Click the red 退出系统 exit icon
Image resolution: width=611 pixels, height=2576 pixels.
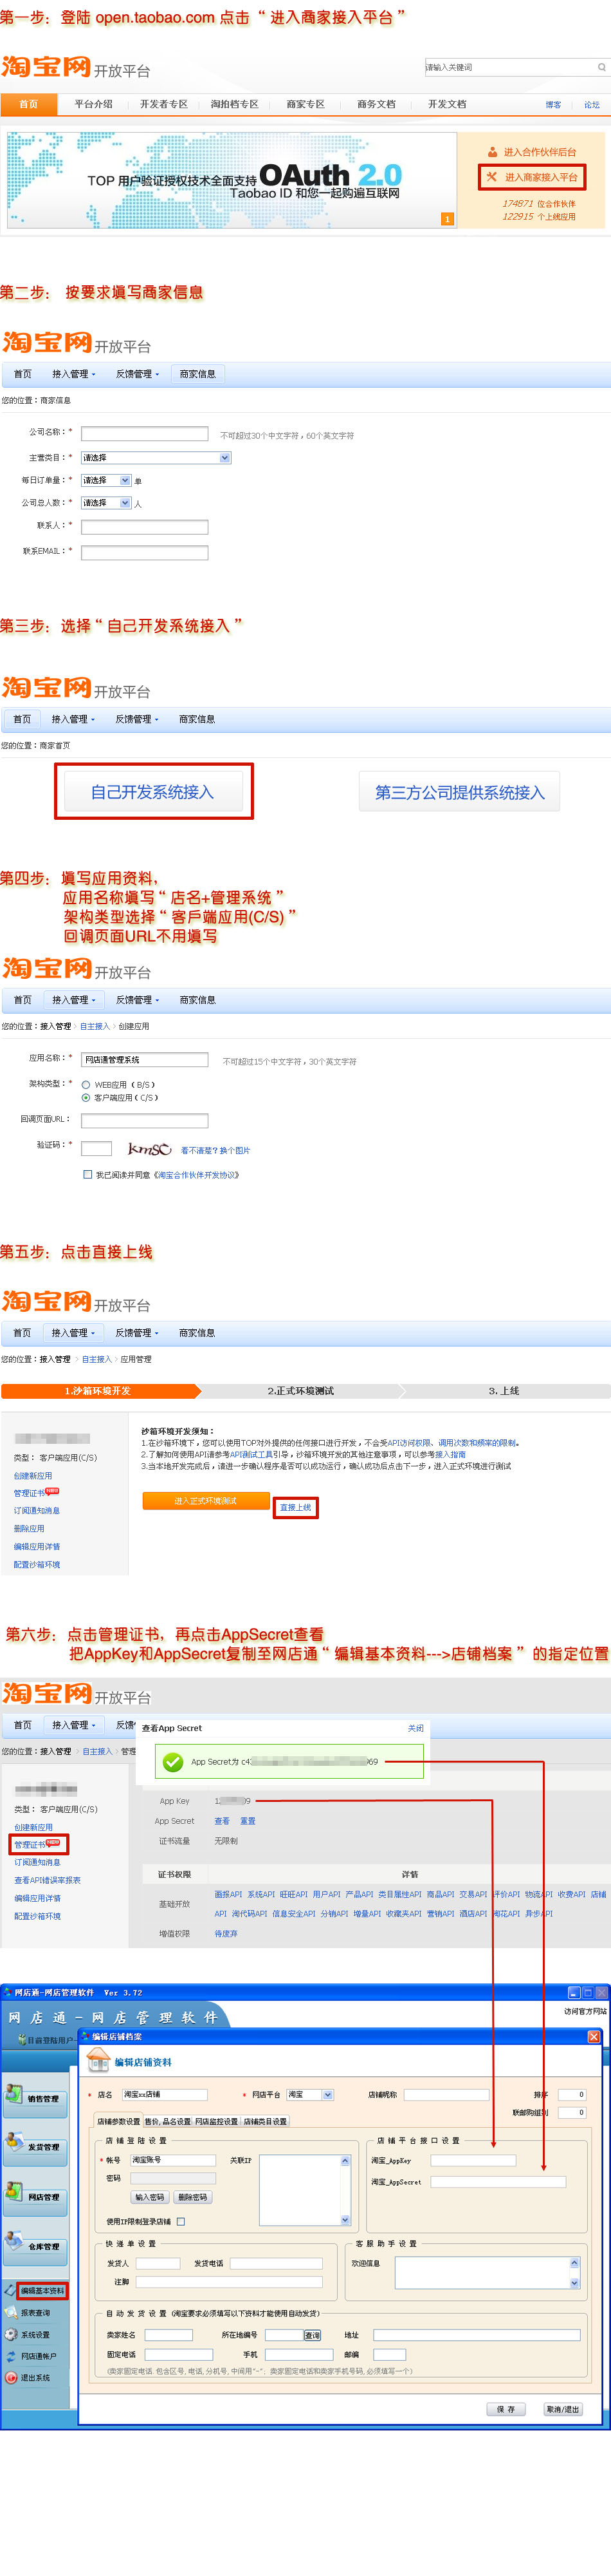pyautogui.click(x=12, y=2378)
